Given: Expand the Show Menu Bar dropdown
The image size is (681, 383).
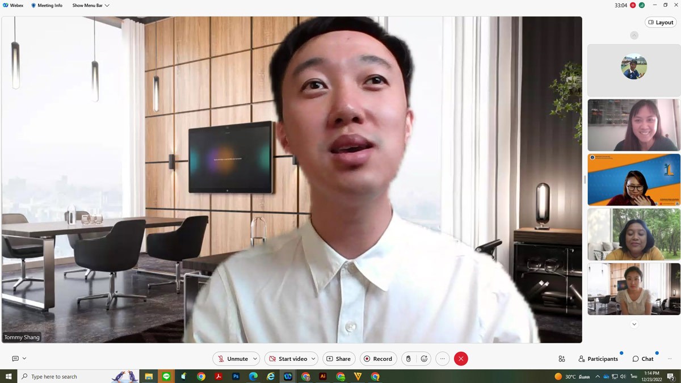Looking at the screenshot, I should [x=91, y=6].
